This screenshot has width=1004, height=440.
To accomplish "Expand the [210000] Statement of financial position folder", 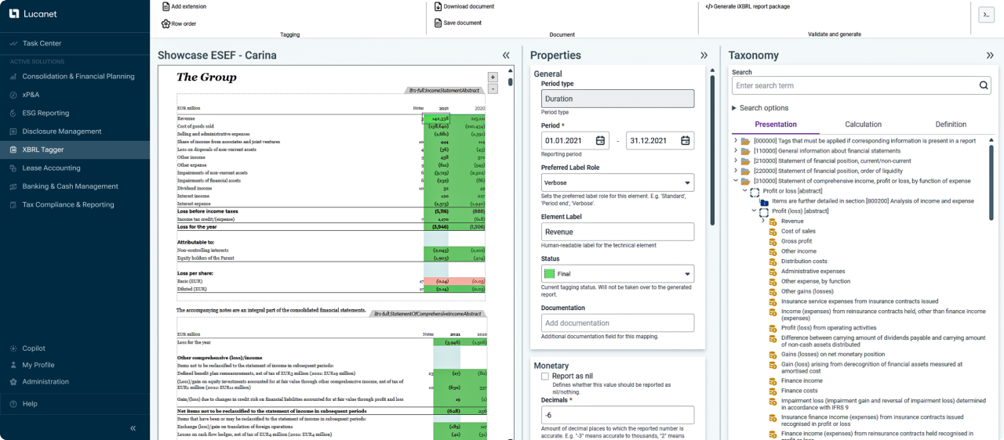I will pos(736,160).
